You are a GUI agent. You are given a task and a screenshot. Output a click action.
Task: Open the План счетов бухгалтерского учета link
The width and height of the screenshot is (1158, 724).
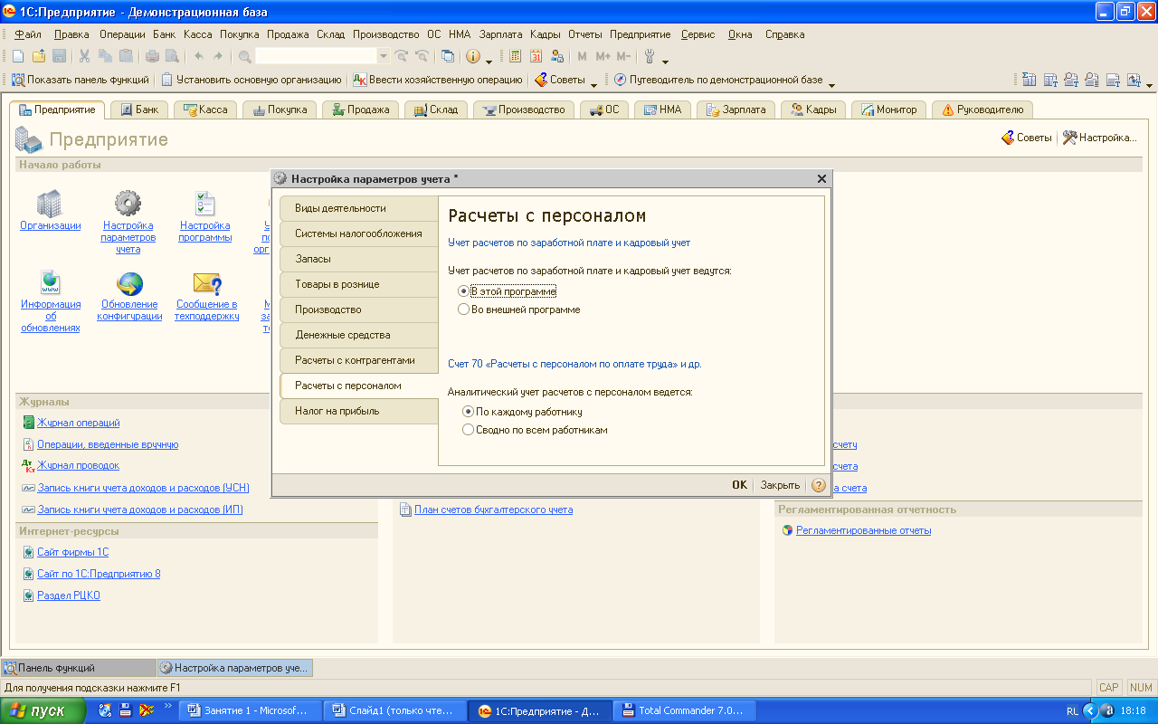coord(493,510)
